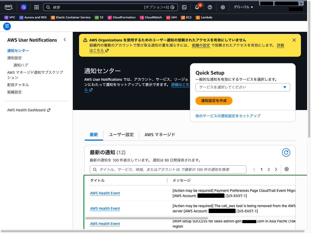The width and height of the screenshot is (311, 233).
Task: Open the settings gear in top bar
Action: pos(223,7)
